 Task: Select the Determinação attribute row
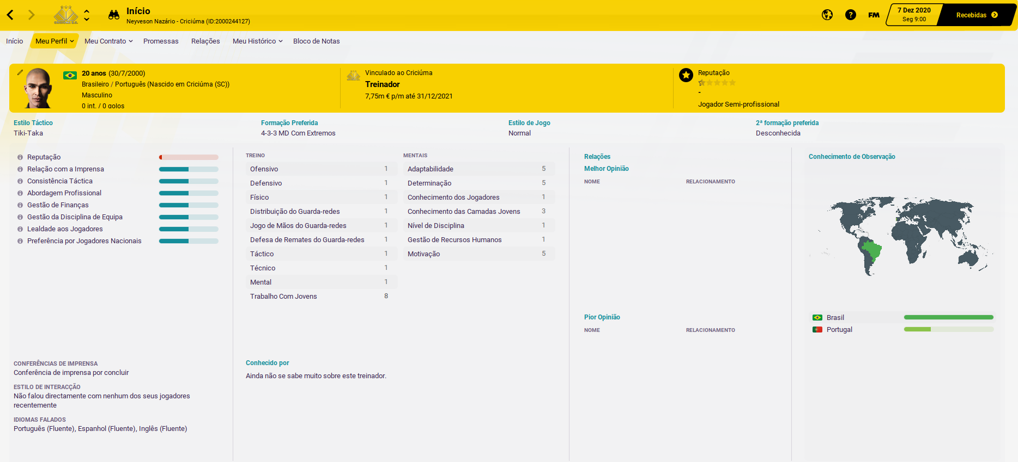tap(479, 183)
